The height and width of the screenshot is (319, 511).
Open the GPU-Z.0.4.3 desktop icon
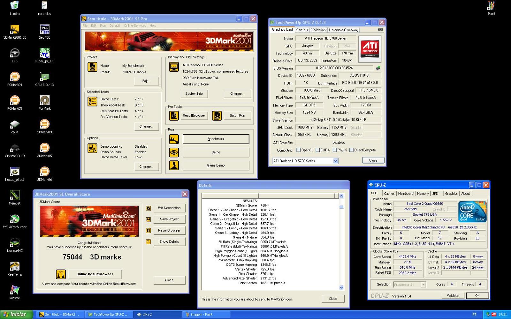(x=44, y=79)
